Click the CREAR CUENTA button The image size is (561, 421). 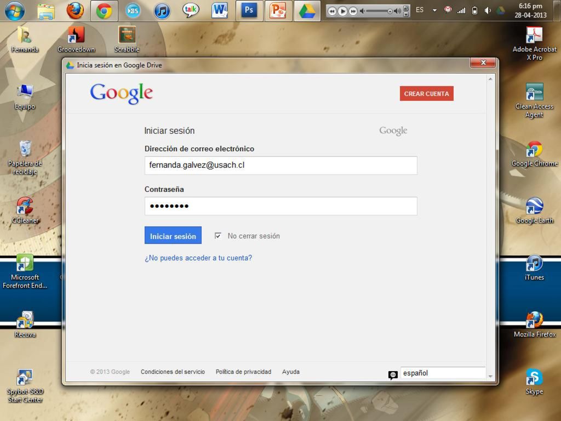tap(426, 93)
